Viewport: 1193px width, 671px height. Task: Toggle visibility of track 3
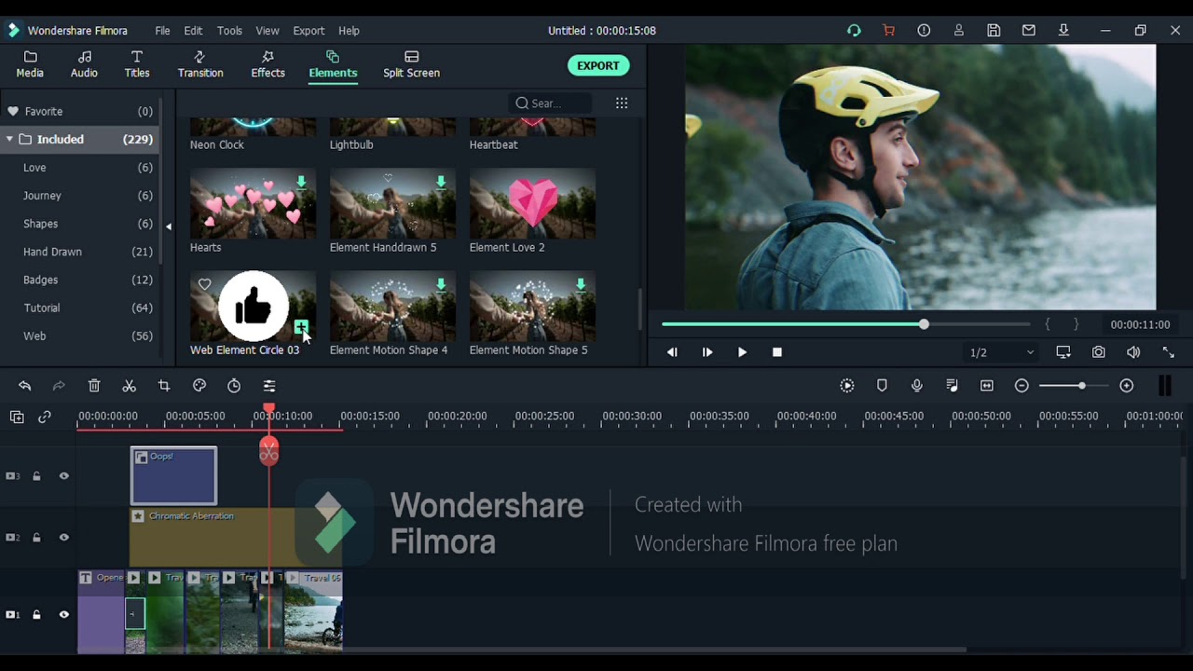(64, 476)
